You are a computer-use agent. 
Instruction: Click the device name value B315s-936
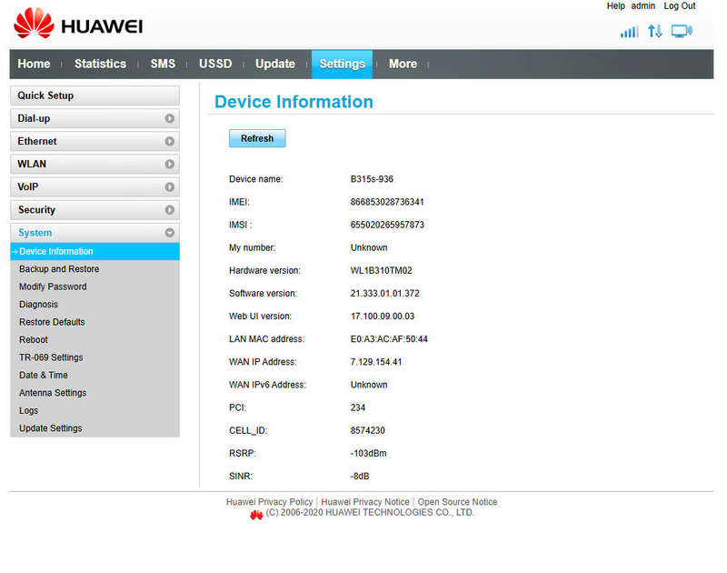(372, 179)
